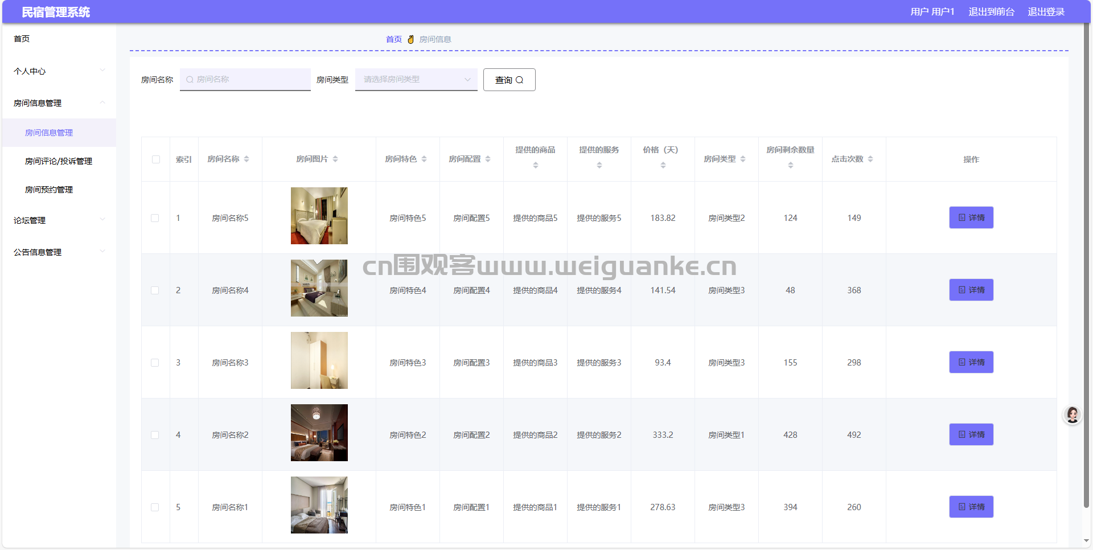Screen dimensions: 1093x550
Task: Click the 房间剩余数量 value 428
Action: pyautogui.click(x=790, y=435)
